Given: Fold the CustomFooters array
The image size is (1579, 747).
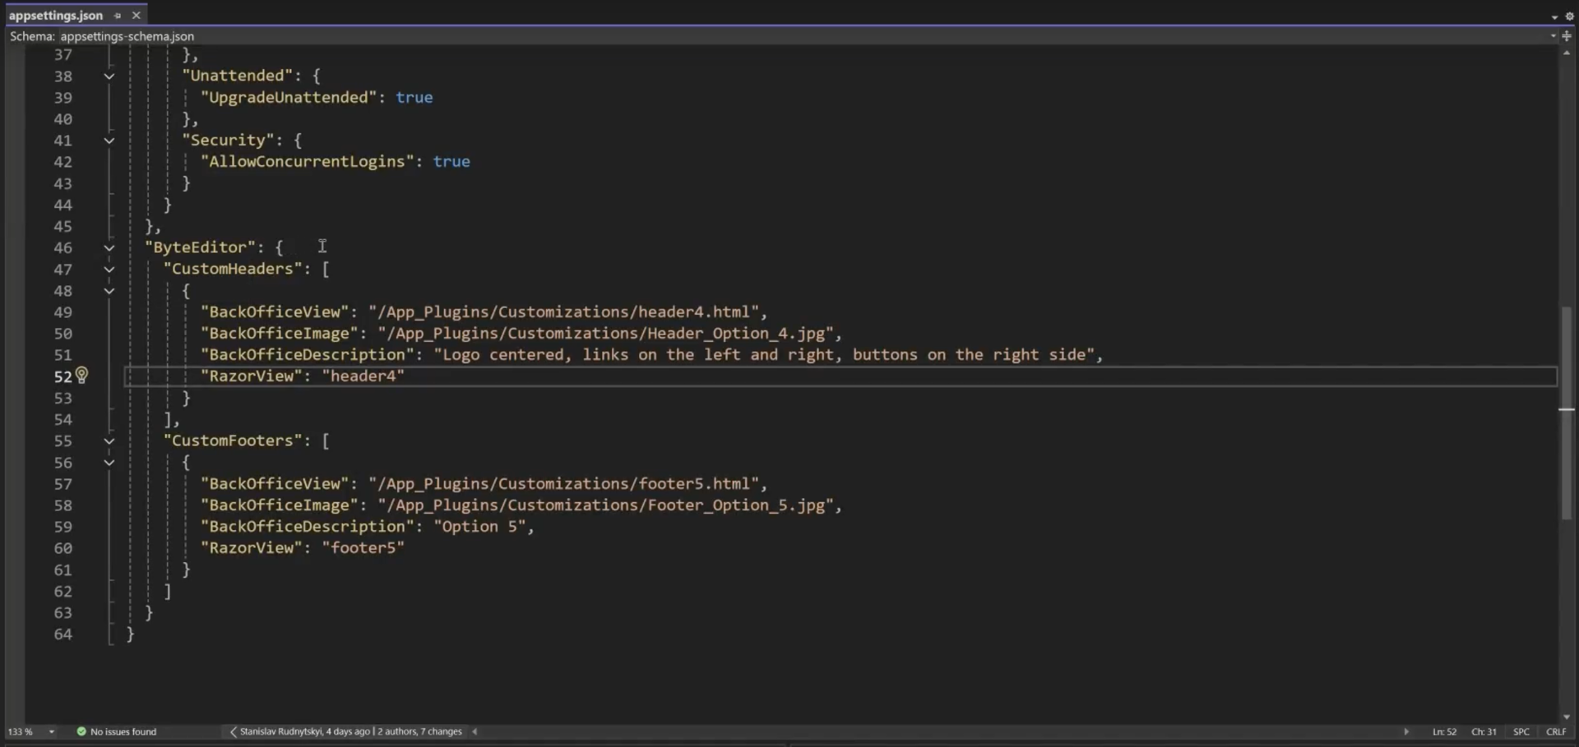Looking at the screenshot, I should [109, 441].
